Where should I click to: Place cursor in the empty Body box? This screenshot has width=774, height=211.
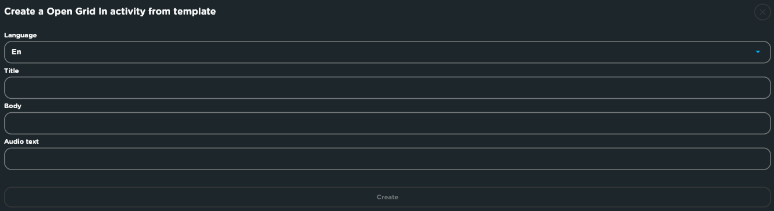click(x=387, y=123)
